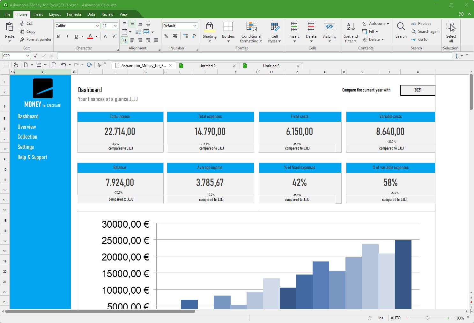Open the Conditional formatting tool

coord(251,32)
